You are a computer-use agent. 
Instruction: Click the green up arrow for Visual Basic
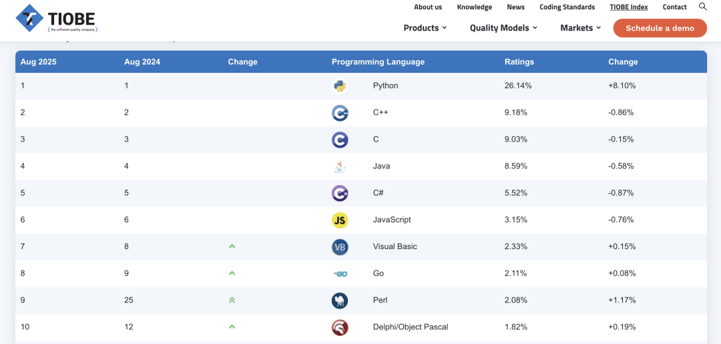click(x=232, y=246)
